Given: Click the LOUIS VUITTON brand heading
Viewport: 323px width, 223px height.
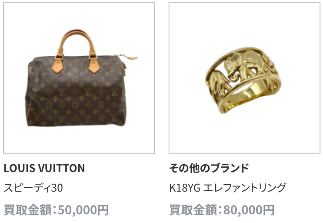Looking at the screenshot, I should pos(44,168).
